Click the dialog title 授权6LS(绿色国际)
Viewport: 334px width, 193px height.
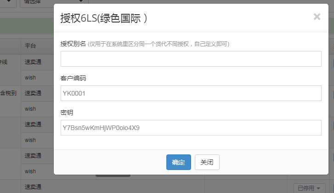[104, 18]
